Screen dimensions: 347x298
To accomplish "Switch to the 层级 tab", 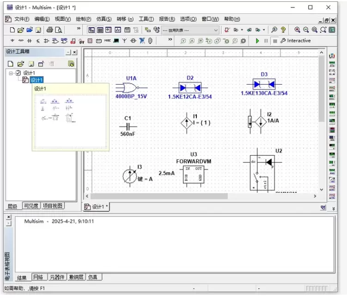I will coord(12,206).
